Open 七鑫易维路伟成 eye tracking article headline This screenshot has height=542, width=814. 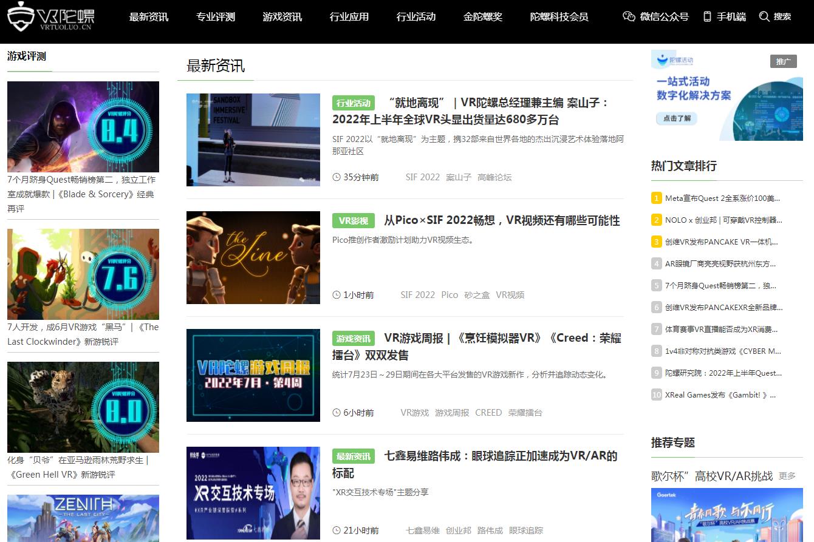coord(475,464)
